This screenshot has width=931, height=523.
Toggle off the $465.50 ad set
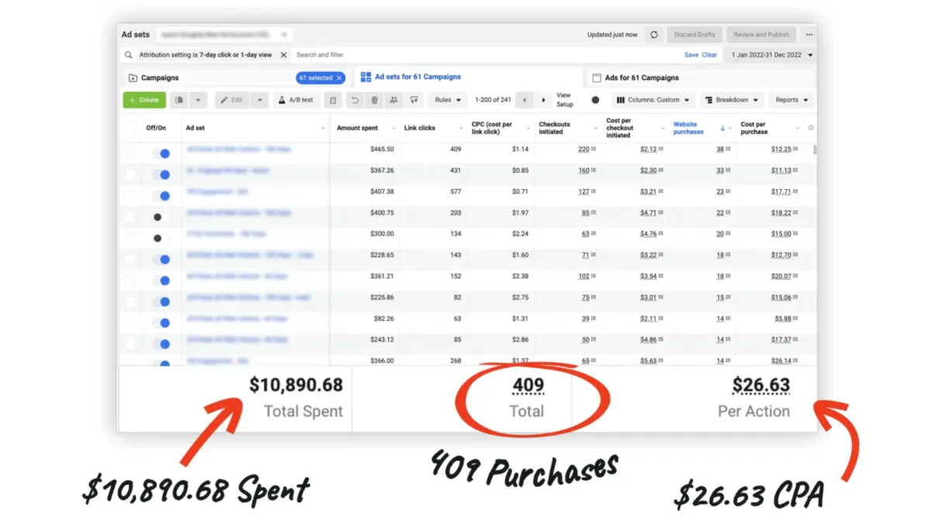[x=161, y=153]
